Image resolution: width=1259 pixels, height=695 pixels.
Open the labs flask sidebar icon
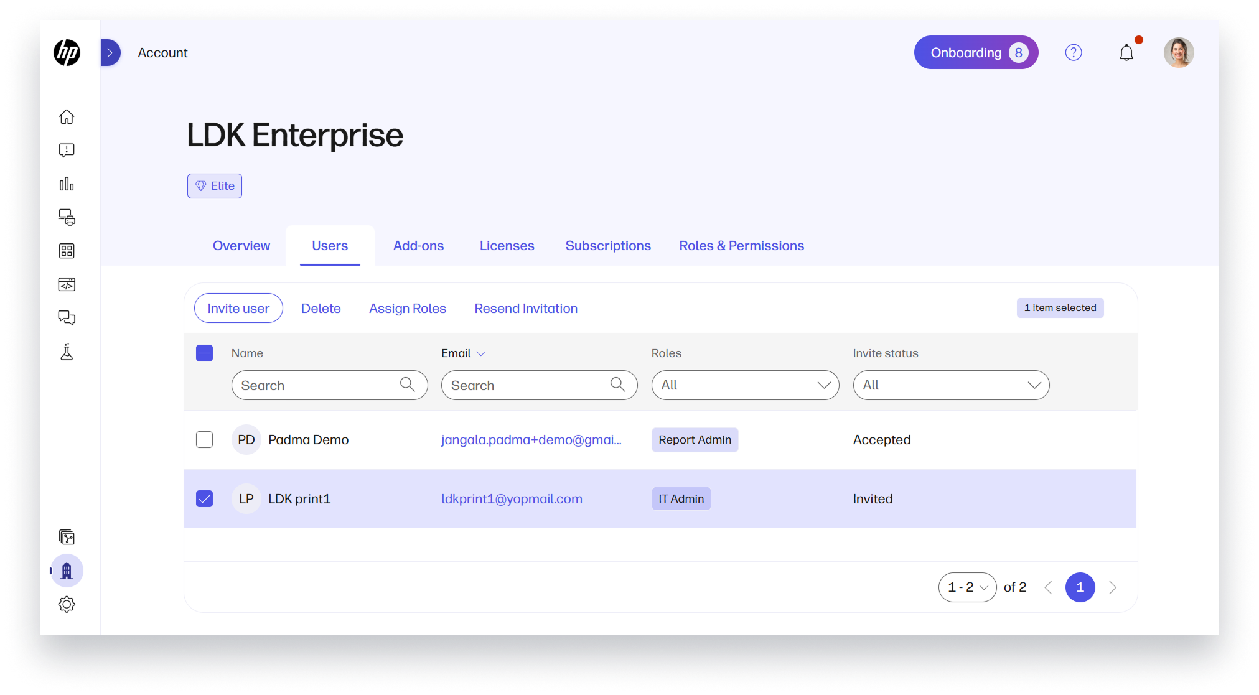[67, 352]
